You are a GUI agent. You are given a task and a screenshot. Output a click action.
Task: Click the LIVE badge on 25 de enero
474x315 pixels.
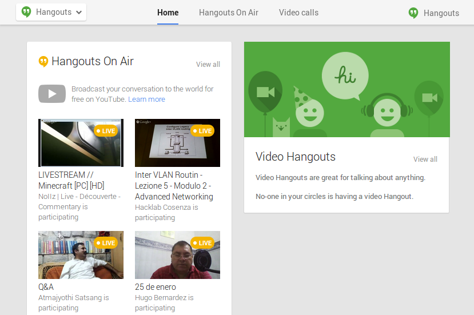tap(202, 243)
